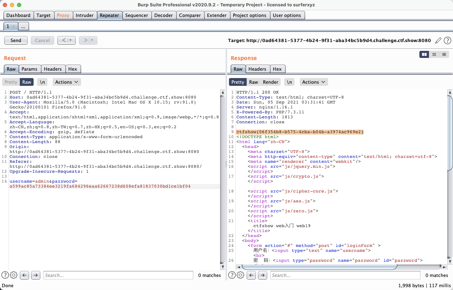Switch to combined tabbed layout icon

(x=444, y=54)
